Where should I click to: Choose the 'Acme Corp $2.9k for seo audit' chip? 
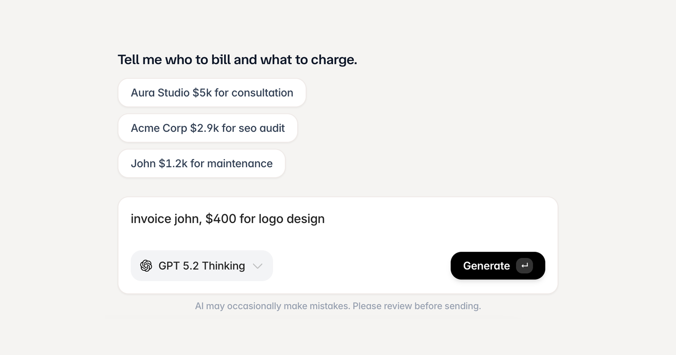coord(208,128)
